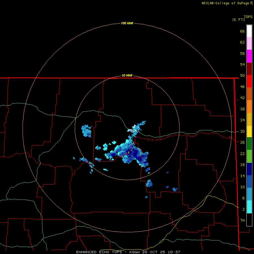
Task: Click the white echo top pixels near radar center
Action: 134,126
